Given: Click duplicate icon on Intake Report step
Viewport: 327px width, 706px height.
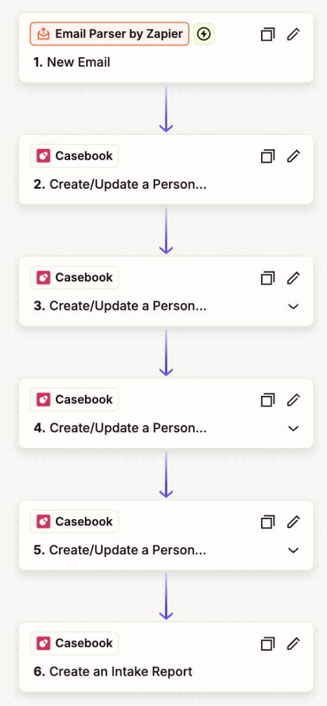Looking at the screenshot, I should click(268, 644).
